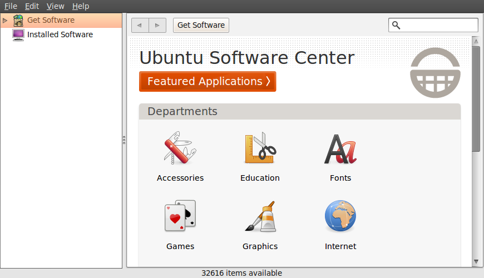Open the Accessories department icon
The image size is (484, 278).
click(x=180, y=148)
